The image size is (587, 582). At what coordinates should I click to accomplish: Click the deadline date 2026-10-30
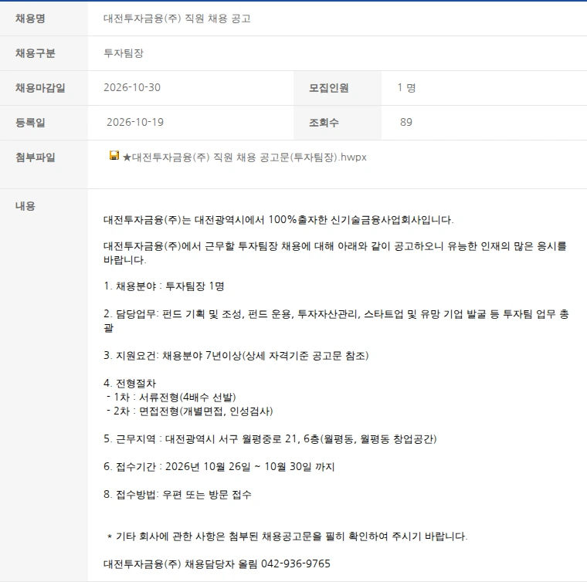click(x=132, y=87)
